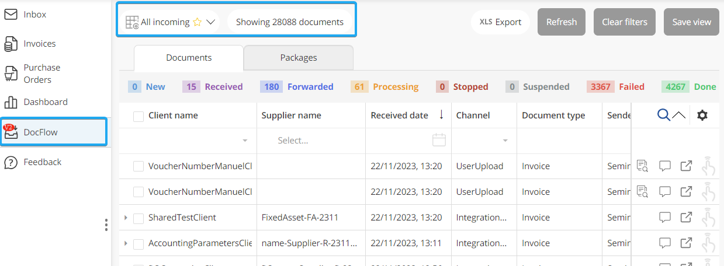The width and height of the screenshot is (724, 266).
Task: Click the blue search filter magnifier icon
Action: pyautogui.click(x=663, y=116)
